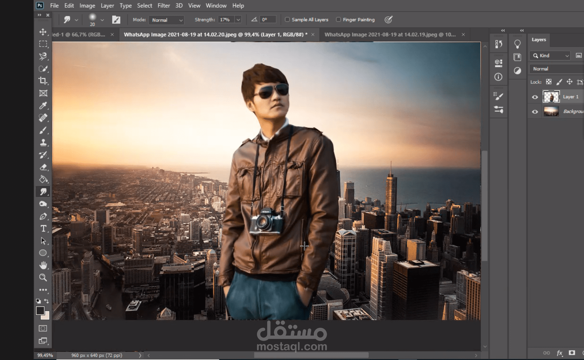This screenshot has width=584, height=360.
Task: Hide the Background layer eye icon
Action: point(535,112)
